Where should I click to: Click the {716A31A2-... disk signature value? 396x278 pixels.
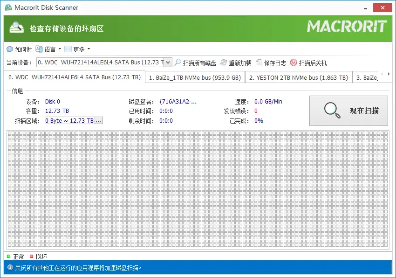coord(178,101)
